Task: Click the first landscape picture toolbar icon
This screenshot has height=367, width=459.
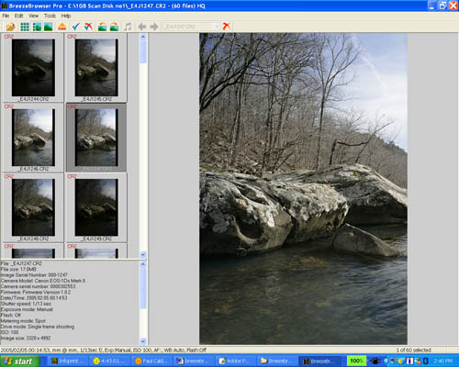Action: 102,27
